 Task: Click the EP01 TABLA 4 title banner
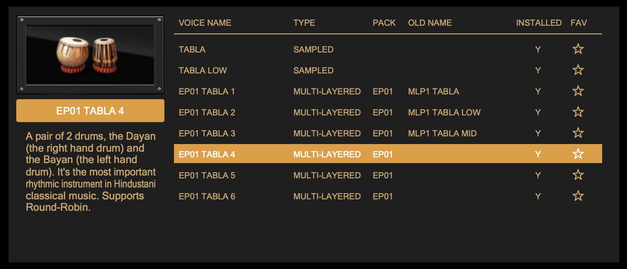[x=90, y=111]
